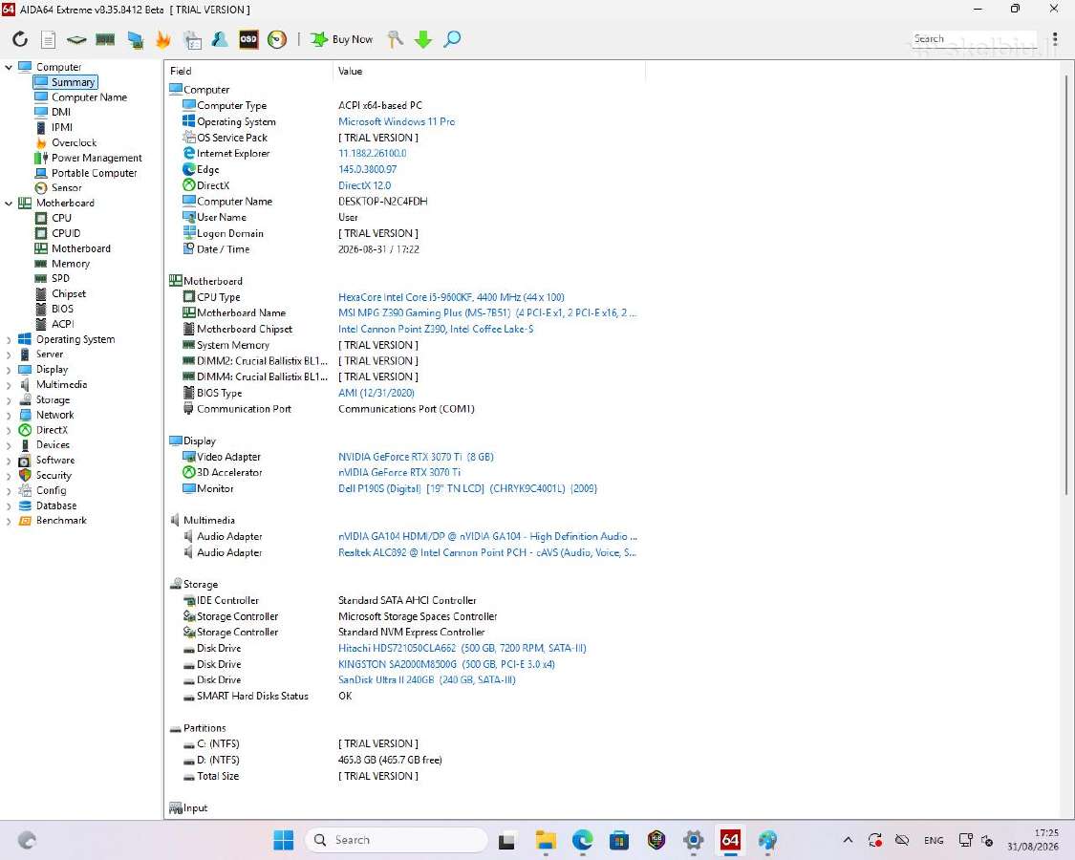Click the magnifier search toolbar icon
Screen dimensions: 1075x860
(452, 39)
